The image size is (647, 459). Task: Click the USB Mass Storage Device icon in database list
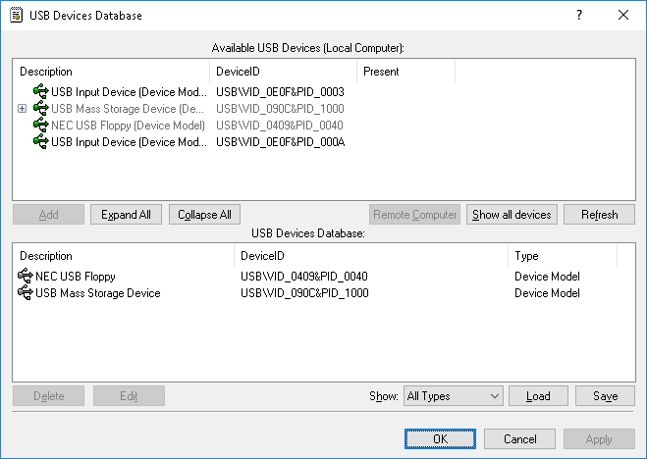(26, 293)
